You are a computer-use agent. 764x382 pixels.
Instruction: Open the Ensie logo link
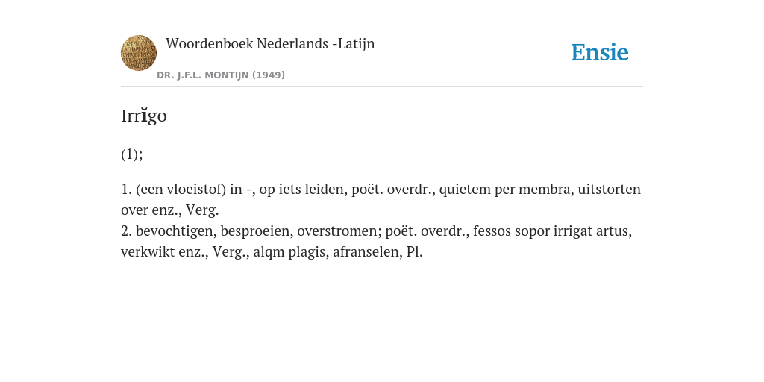point(600,52)
